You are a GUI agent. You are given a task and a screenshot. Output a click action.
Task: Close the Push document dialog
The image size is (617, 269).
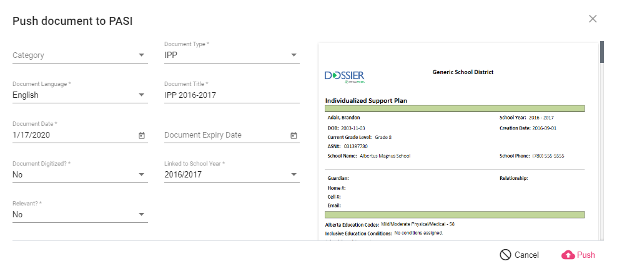click(x=593, y=19)
